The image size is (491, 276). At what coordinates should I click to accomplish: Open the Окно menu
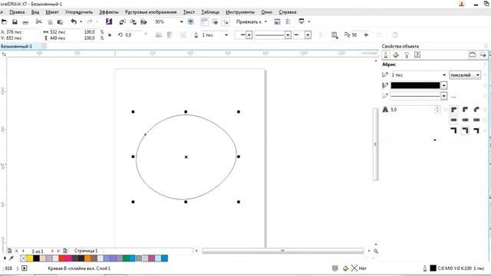click(266, 12)
